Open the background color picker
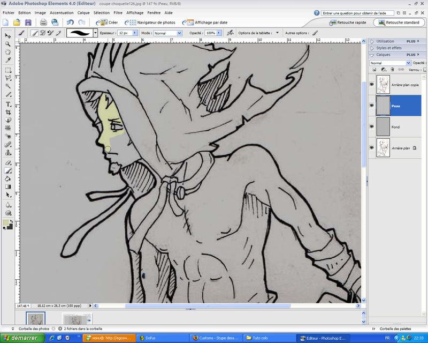The height and width of the screenshot is (343, 428). coord(10,227)
